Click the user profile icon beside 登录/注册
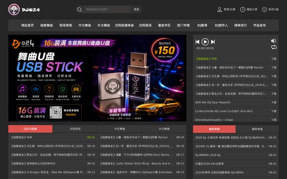The width and height of the screenshot is (287, 179). [x=219, y=9]
